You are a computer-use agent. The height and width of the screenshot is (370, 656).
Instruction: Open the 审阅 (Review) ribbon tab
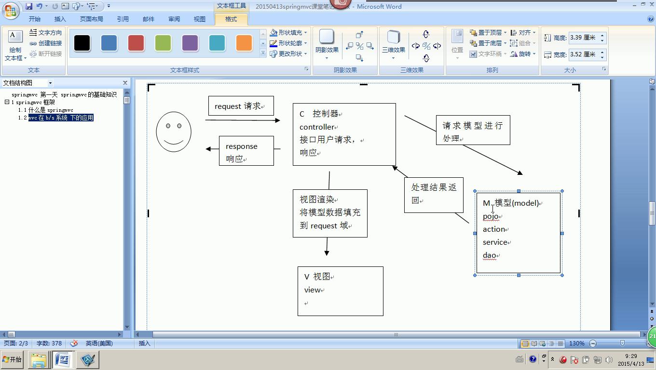(x=174, y=19)
